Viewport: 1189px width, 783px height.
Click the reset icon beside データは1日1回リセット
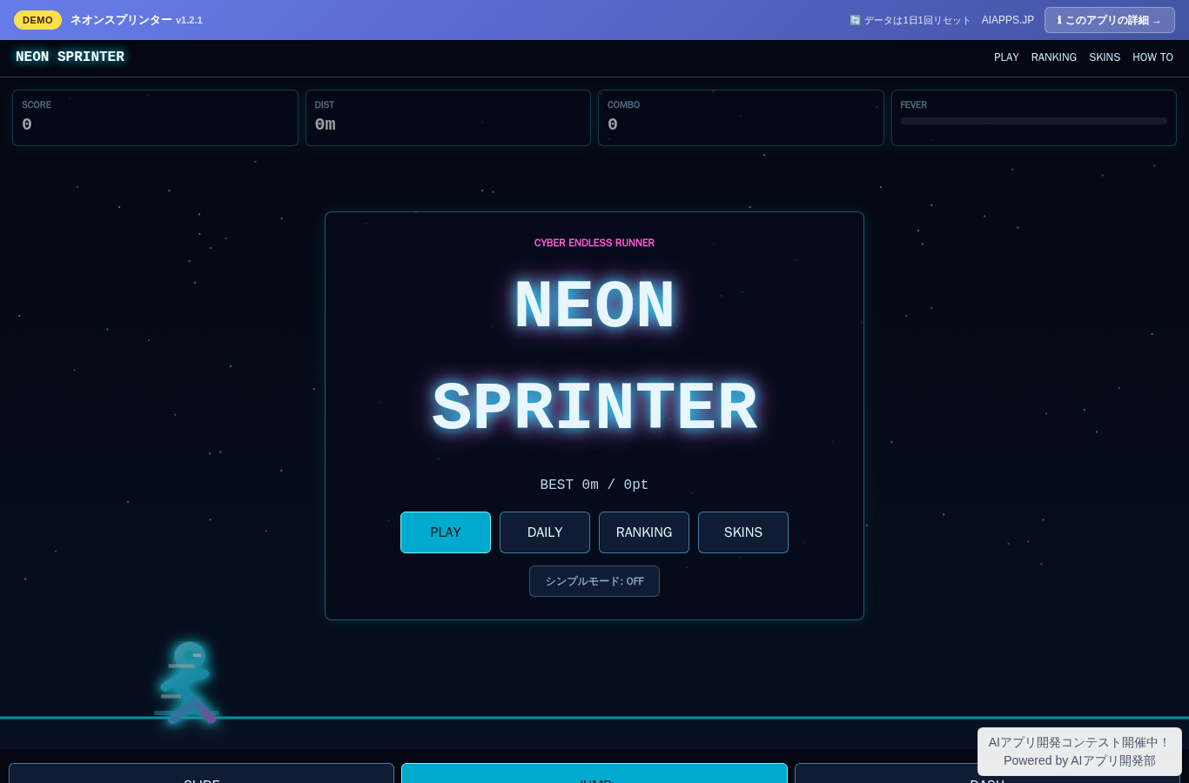click(x=855, y=20)
